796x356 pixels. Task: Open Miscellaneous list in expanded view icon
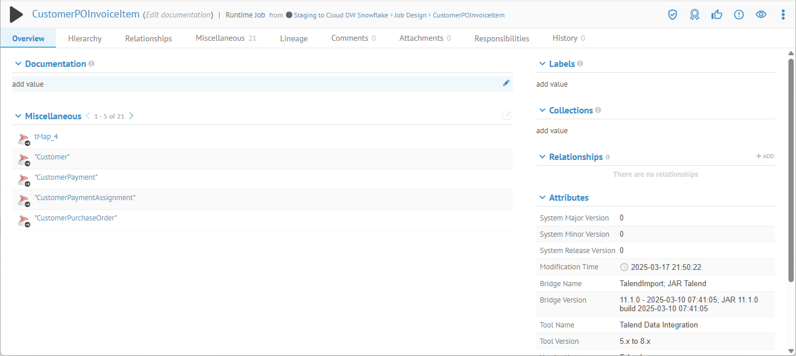click(x=507, y=116)
